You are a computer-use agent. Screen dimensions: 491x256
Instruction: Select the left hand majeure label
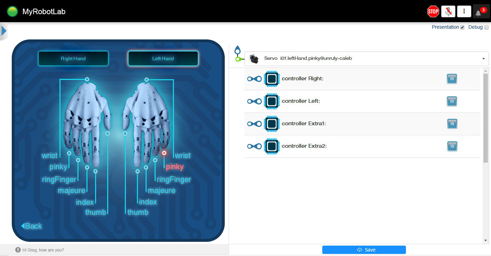click(161, 191)
